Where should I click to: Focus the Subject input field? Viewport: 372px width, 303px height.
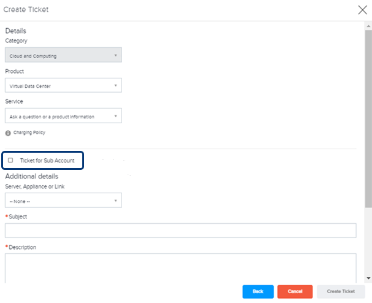click(x=180, y=231)
